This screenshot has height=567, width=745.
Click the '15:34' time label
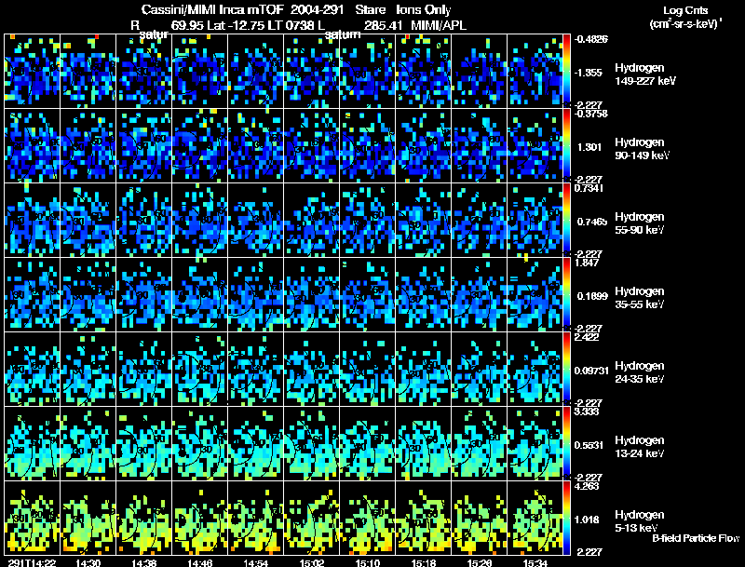(x=535, y=563)
